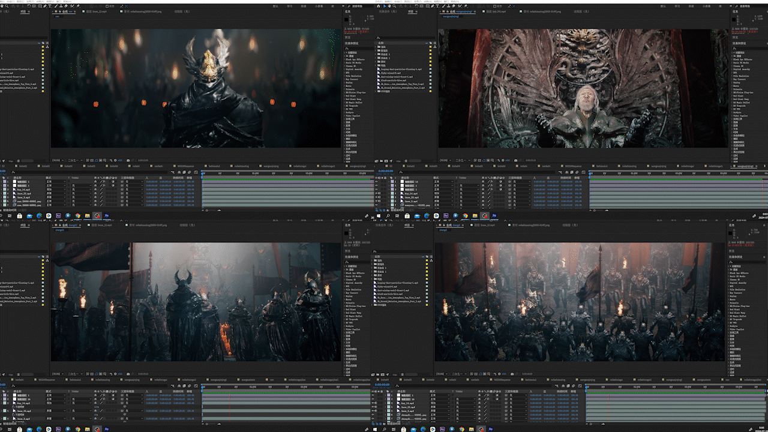The width and height of the screenshot is (768, 432).
Task: Click zoom-out mountain icon in top-left timeline
Action: click(x=203, y=210)
